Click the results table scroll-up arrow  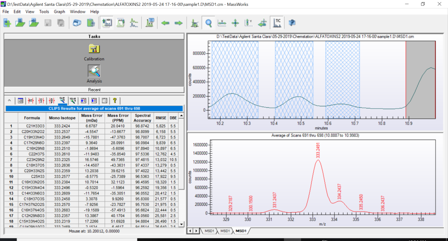point(181,115)
